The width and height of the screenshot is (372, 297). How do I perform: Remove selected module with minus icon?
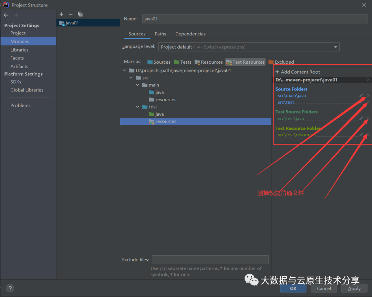(x=71, y=14)
